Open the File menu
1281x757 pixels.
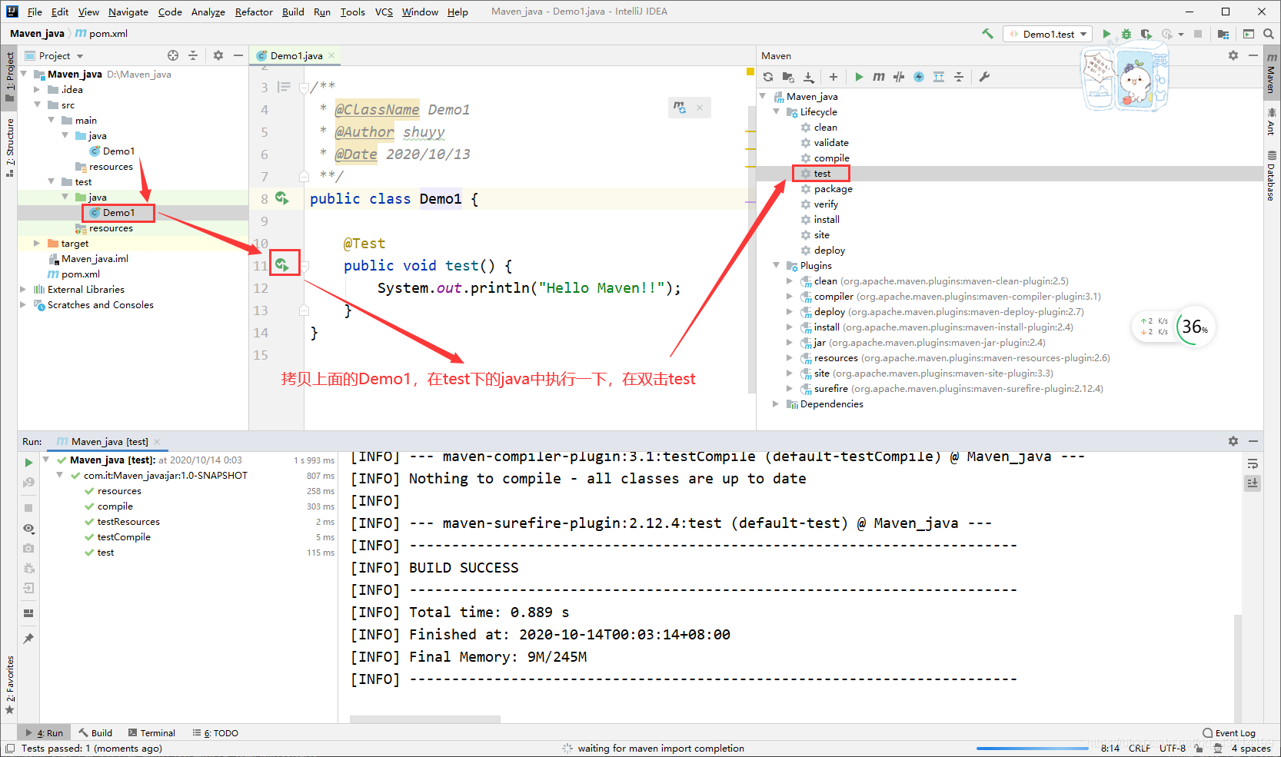pos(35,12)
